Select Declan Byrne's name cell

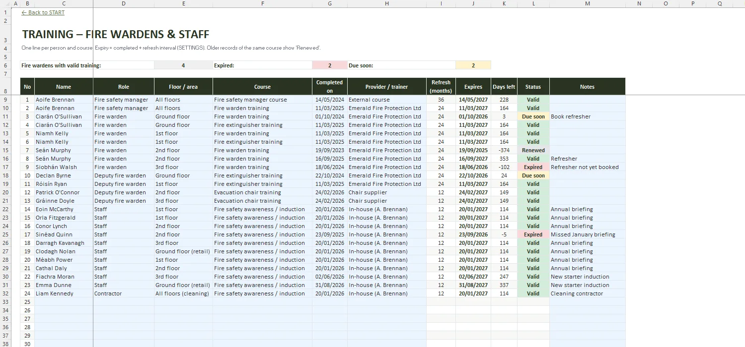pos(64,175)
